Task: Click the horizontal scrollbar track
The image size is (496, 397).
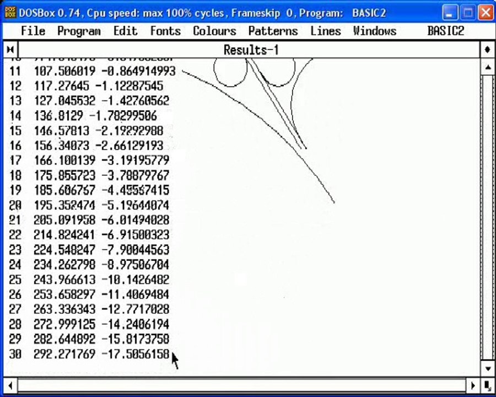Action: click(x=242, y=385)
